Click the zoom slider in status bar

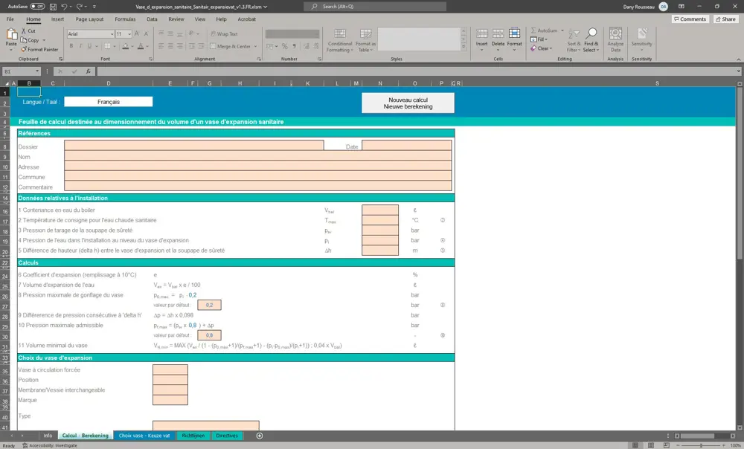pyautogui.click(x=701, y=445)
